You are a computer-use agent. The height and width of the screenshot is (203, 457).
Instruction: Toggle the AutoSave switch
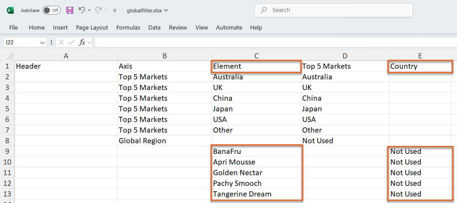point(52,10)
